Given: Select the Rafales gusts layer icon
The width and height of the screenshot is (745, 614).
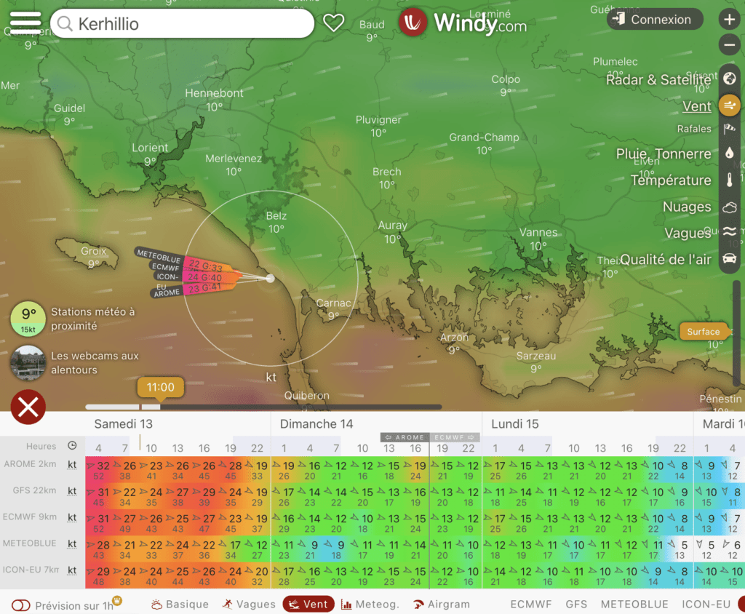Looking at the screenshot, I should tap(730, 128).
